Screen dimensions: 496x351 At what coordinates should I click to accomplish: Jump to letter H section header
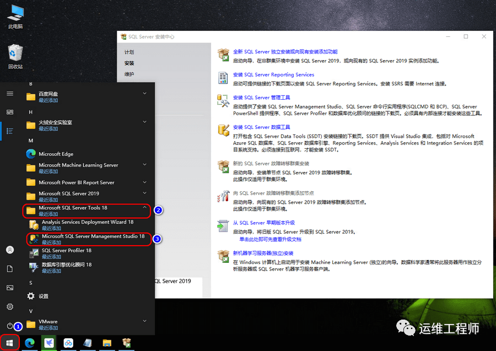coord(31,112)
